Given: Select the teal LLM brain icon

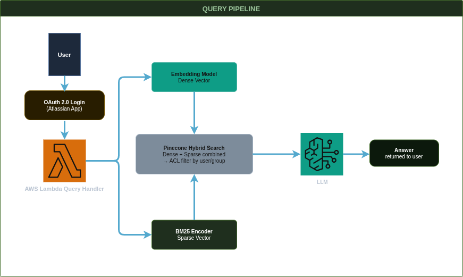Looking at the screenshot, I should pos(322,154).
